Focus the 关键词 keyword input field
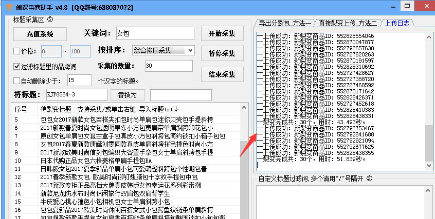Viewport: 435px width, 219px height. [154, 33]
